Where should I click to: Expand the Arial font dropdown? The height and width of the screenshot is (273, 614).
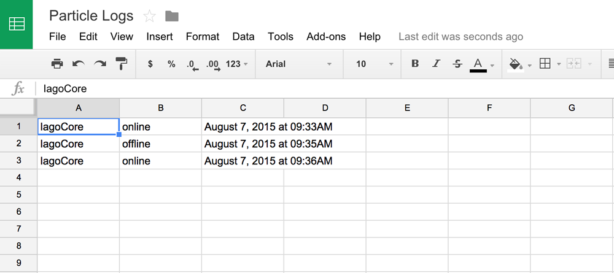299,64
